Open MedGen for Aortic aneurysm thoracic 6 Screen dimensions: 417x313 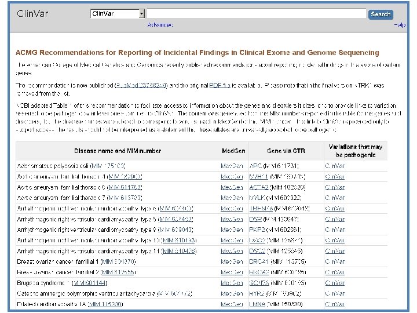232,187
